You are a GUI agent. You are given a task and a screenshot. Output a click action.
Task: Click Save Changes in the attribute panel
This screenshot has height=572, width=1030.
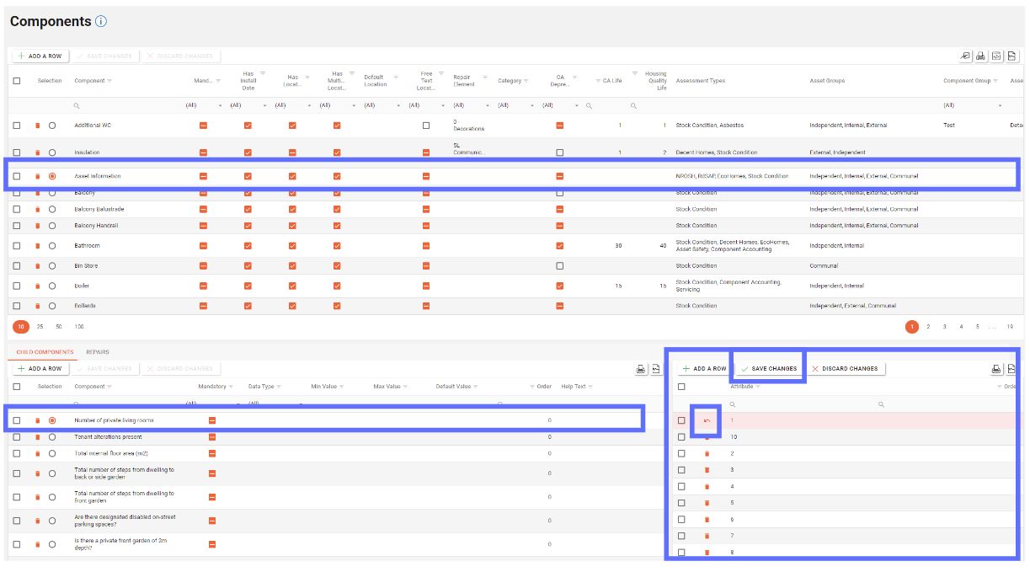[x=768, y=369]
